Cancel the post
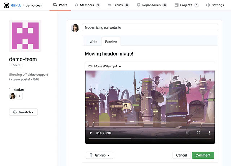 point(182,155)
